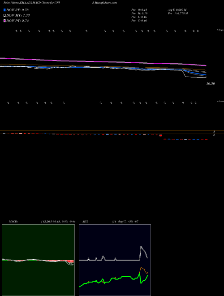Click the MACD values '(12,26,9) 0.45, 0.89, -0.44'

[x=58, y=222]
